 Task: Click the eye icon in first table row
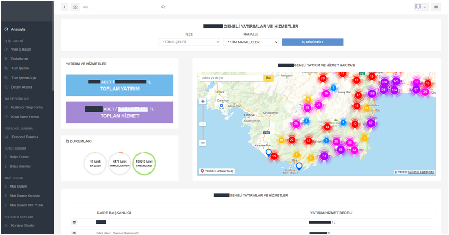(x=74, y=222)
